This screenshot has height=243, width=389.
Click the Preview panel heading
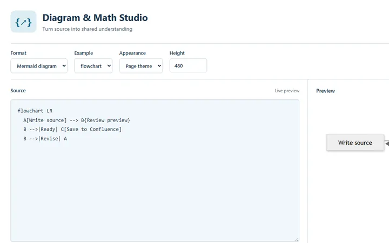pyautogui.click(x=325, y=91)
